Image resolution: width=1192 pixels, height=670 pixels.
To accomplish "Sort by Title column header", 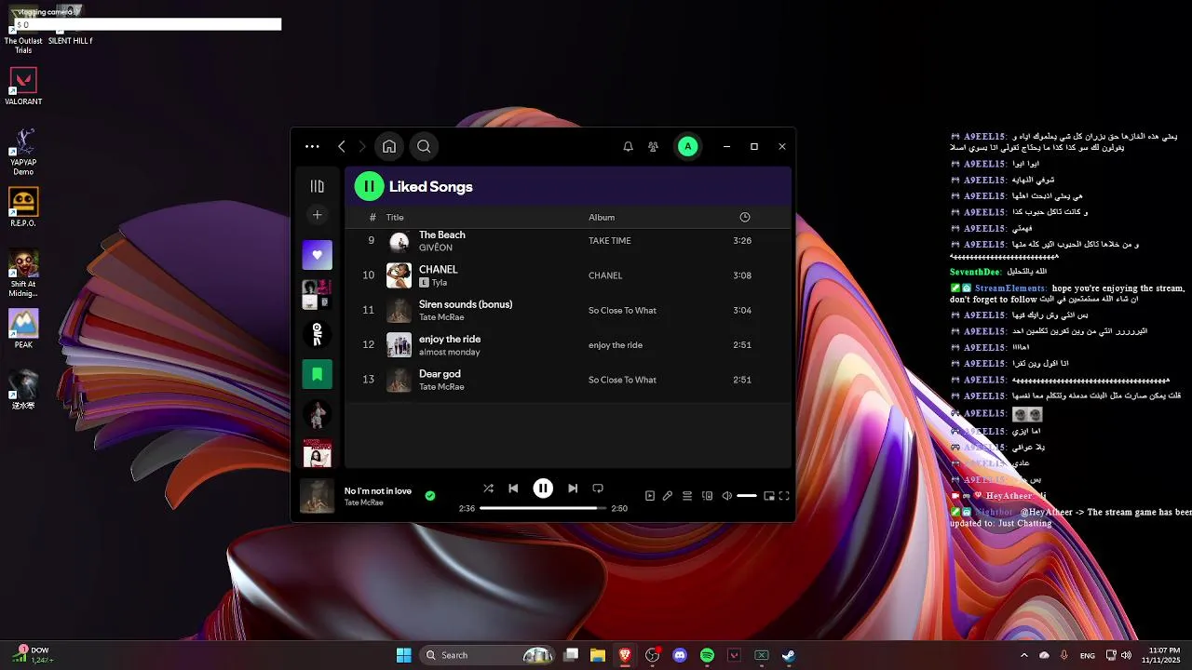I will click(x=395, y=217).
